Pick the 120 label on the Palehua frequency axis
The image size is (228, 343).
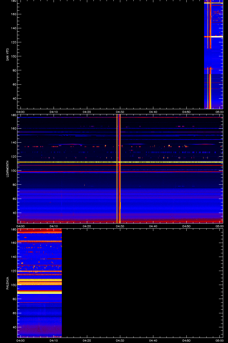pos(13,271)
